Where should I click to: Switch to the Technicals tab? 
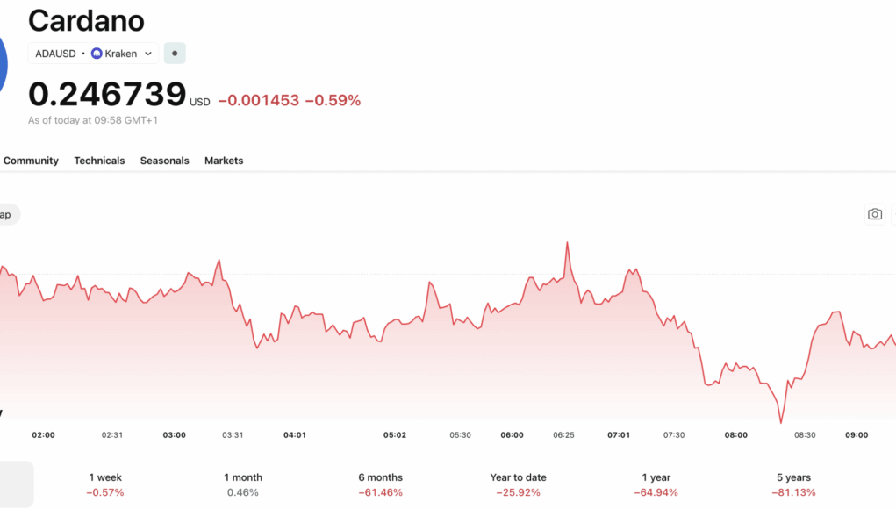tap(99, 161)
